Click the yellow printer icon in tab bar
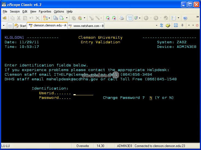Screen dimensions: 201x150 (x=168, y=25)
